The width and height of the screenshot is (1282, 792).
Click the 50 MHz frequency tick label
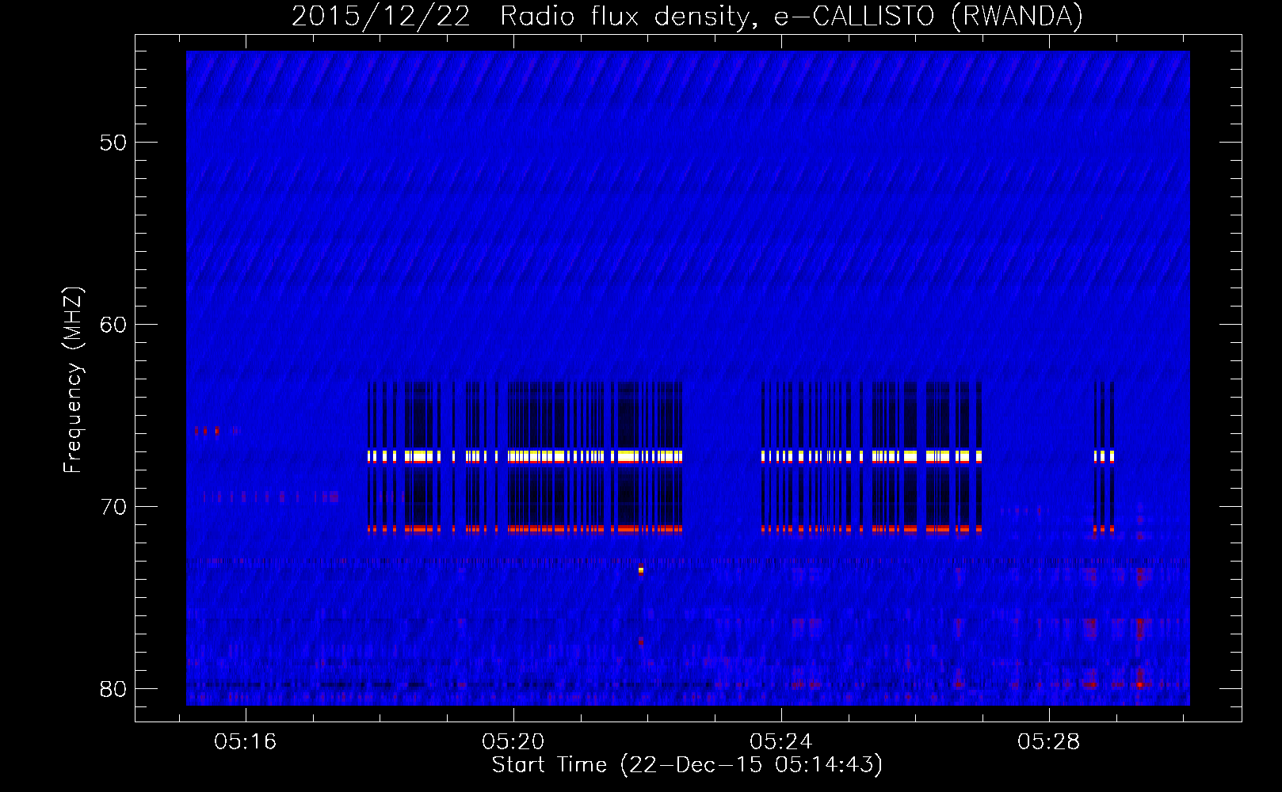114,143
